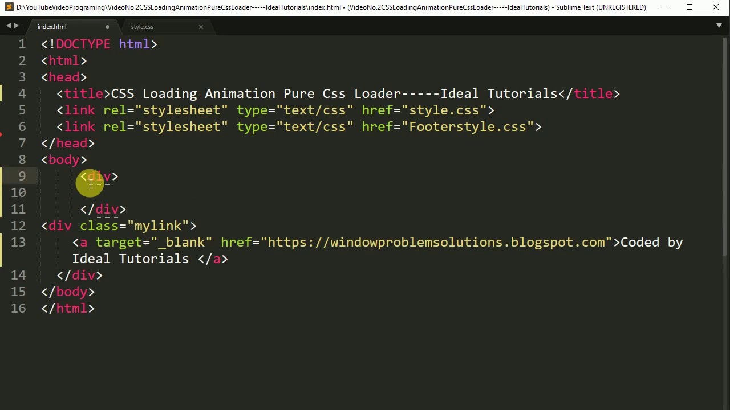Screen dimensions: 730x410
Task: Minimize the Sublime Text window
Action: click(664, 7)
